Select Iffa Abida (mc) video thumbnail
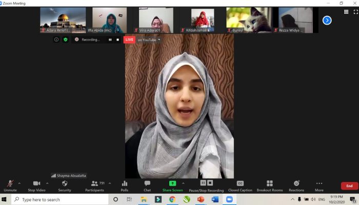Viewport: 359px width, 205px height. (109, 20)
